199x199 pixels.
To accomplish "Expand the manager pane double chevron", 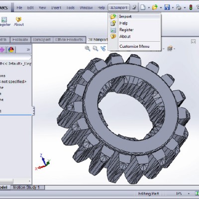I will pos(28,50).
